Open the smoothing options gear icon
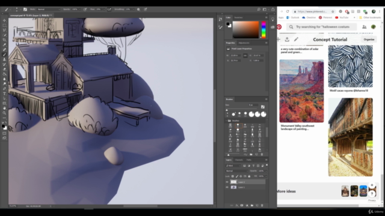This screenshot has width=385, height=216. [x=138, y=10]
